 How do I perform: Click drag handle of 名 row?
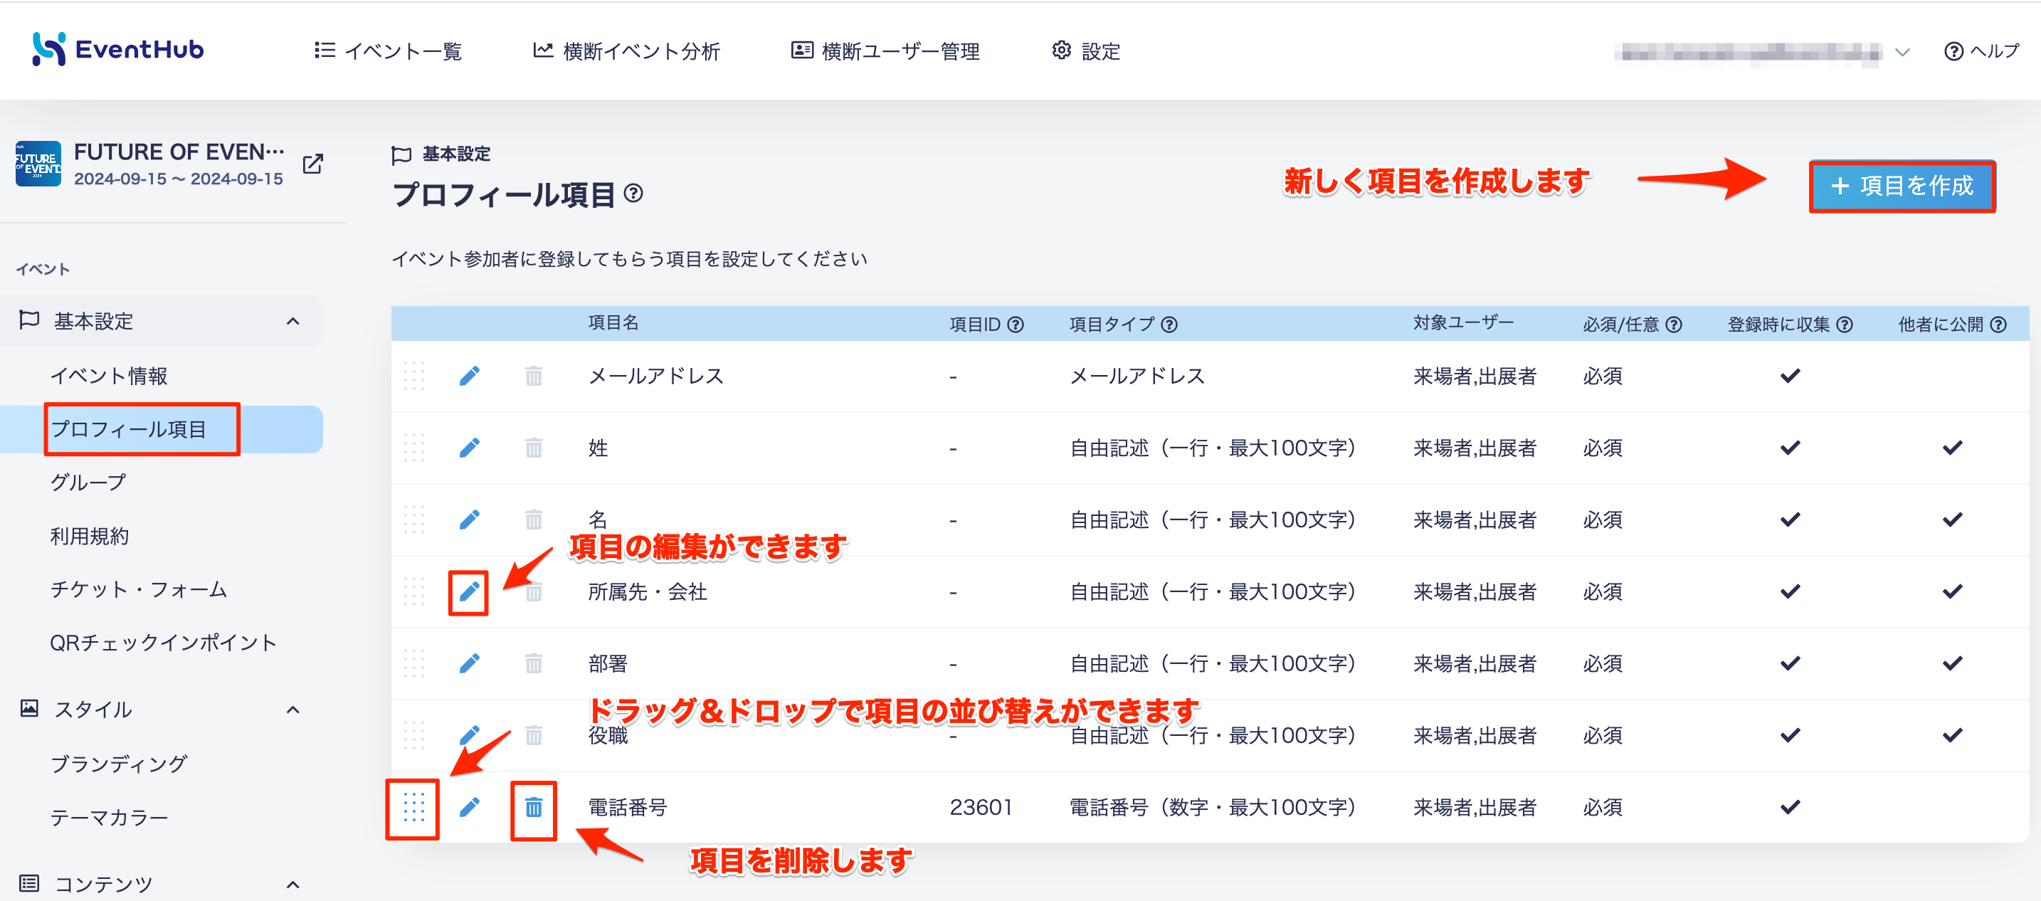tap(414, 520)
